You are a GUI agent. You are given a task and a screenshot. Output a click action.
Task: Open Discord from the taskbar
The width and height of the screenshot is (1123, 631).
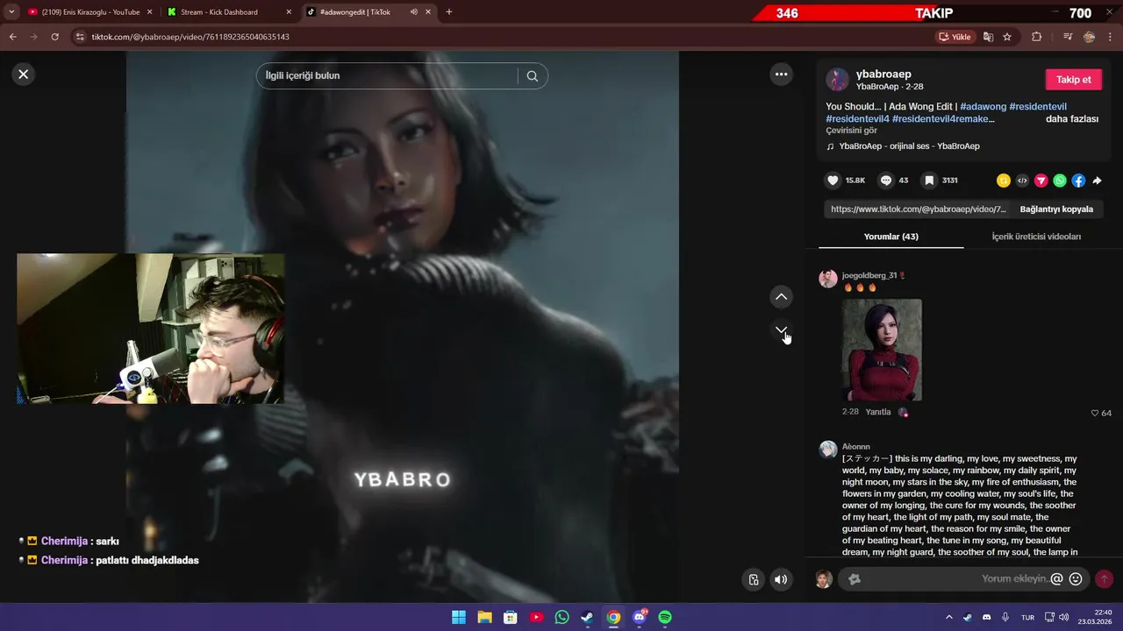coord(640,617)
